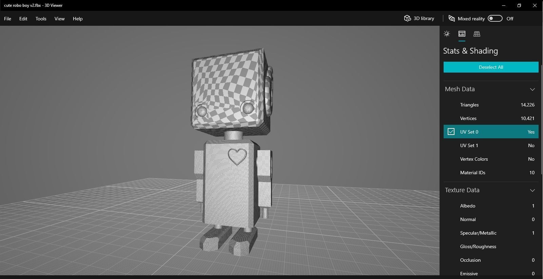Close the 3D Viewer window
Viewport: 543px width, 279px height.
click(535, 5)
